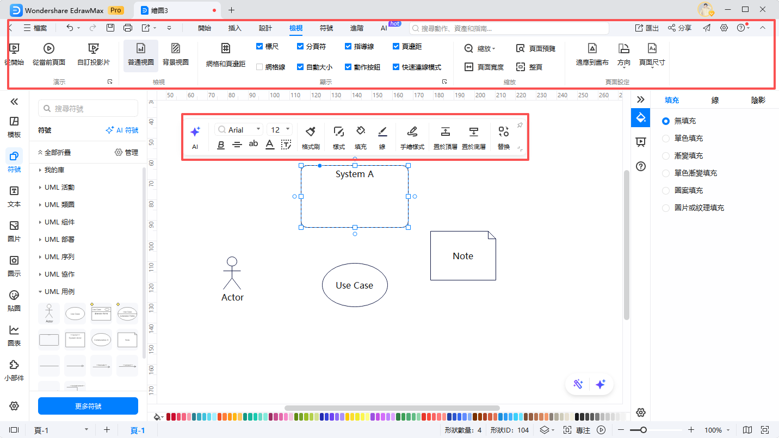Click the symbol search input field
The image size is (779, 438).
pyautogui.click(x=88, y=108)
